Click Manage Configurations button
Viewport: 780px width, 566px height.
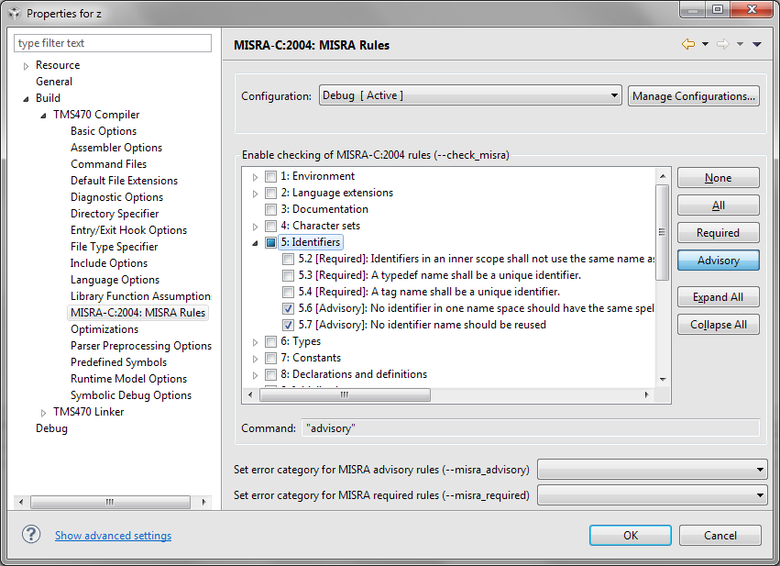coord(694,95)
